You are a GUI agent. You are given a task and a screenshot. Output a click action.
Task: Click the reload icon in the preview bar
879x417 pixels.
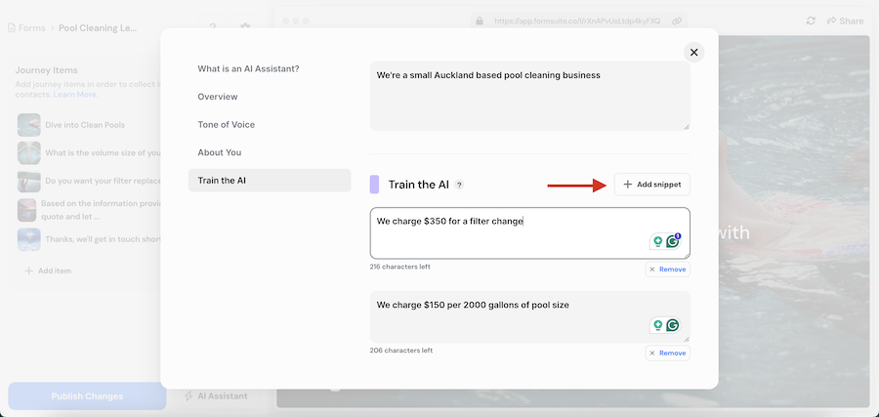click(811, 21)
